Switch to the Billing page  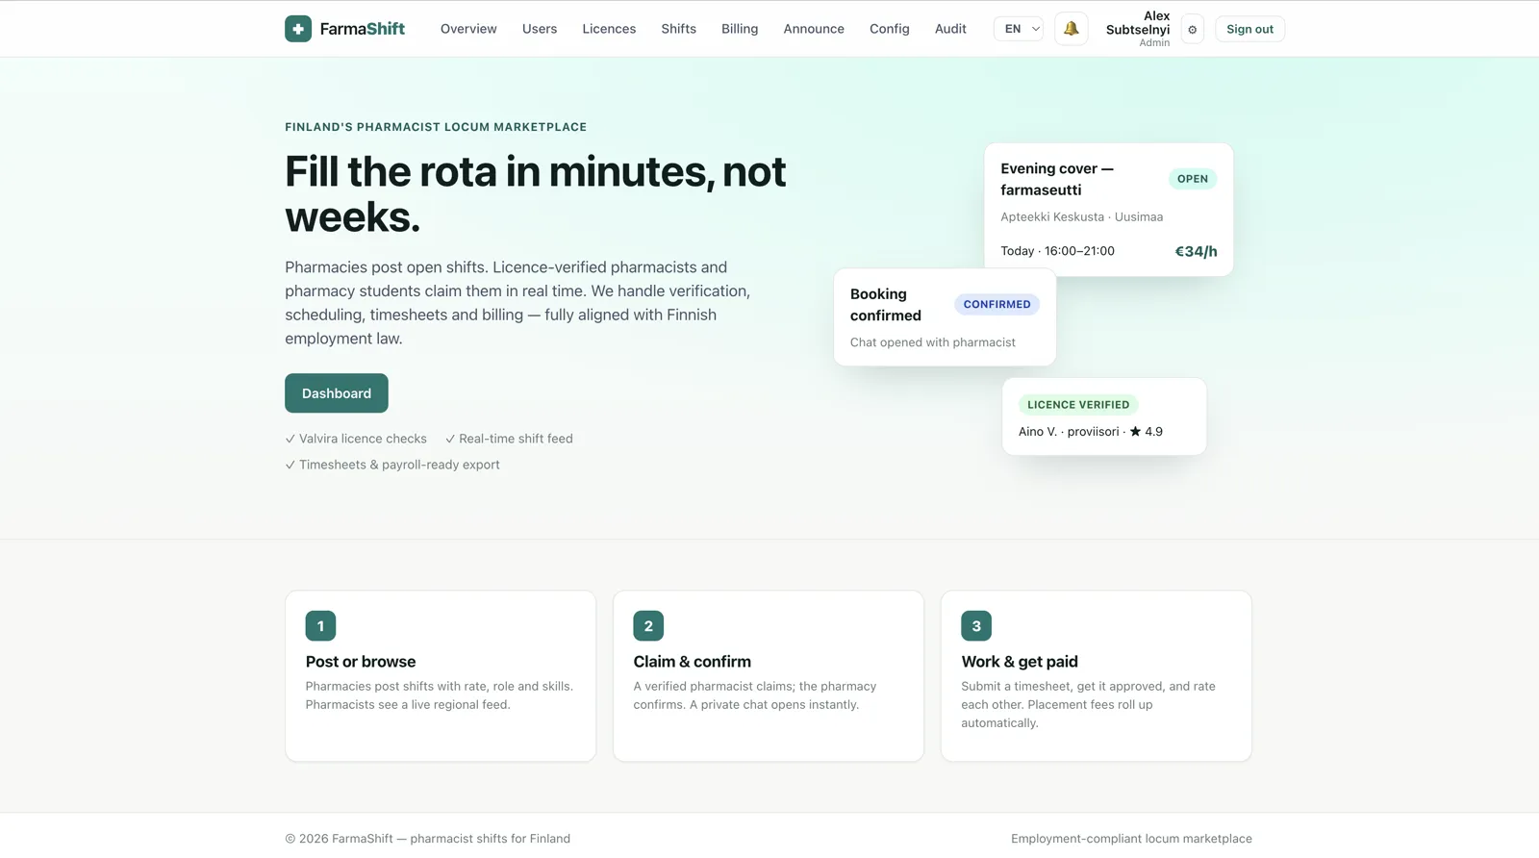point(740,29)
